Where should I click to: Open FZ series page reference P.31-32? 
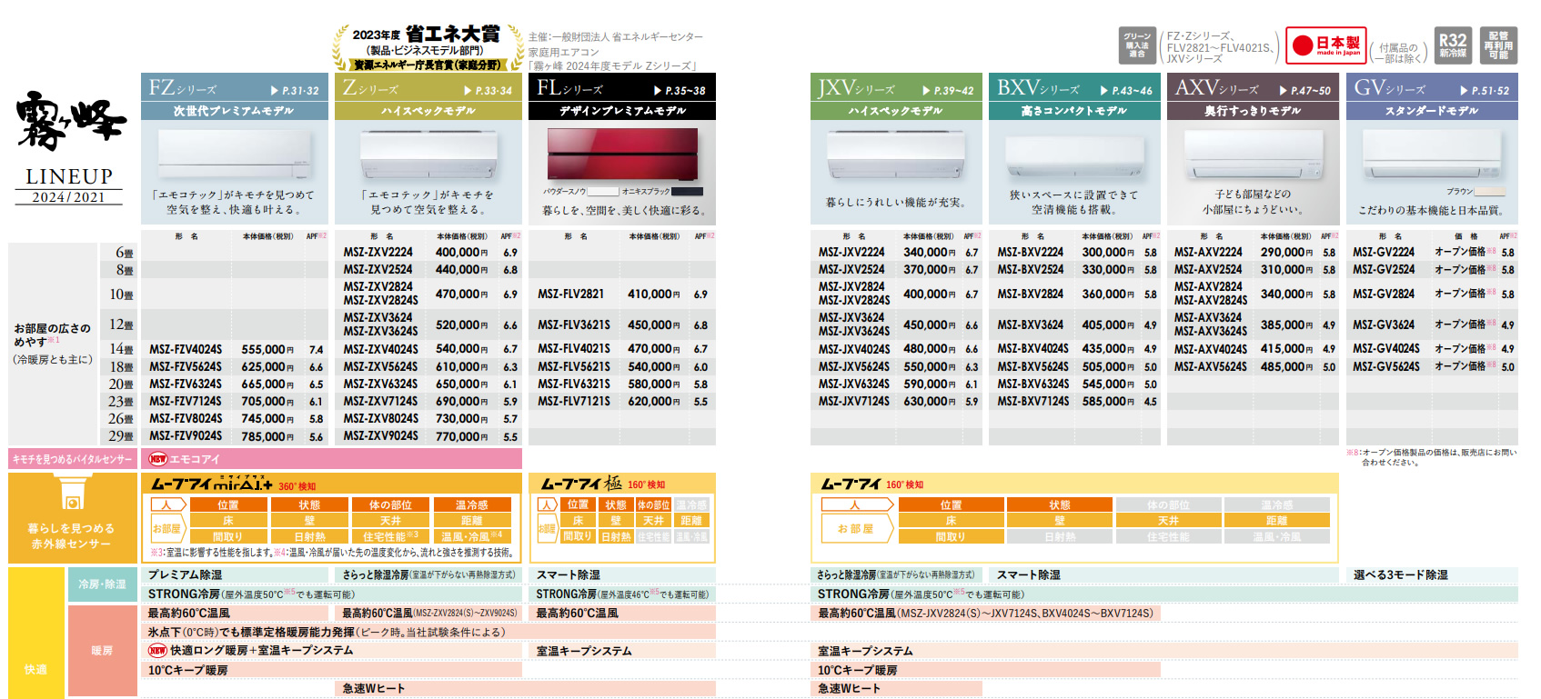[295, 91]
